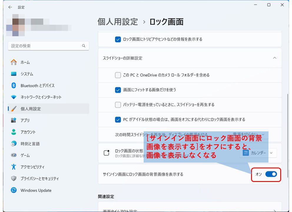
Task: Go to Bluetooth とデバイス
Action: pos(48,85)
